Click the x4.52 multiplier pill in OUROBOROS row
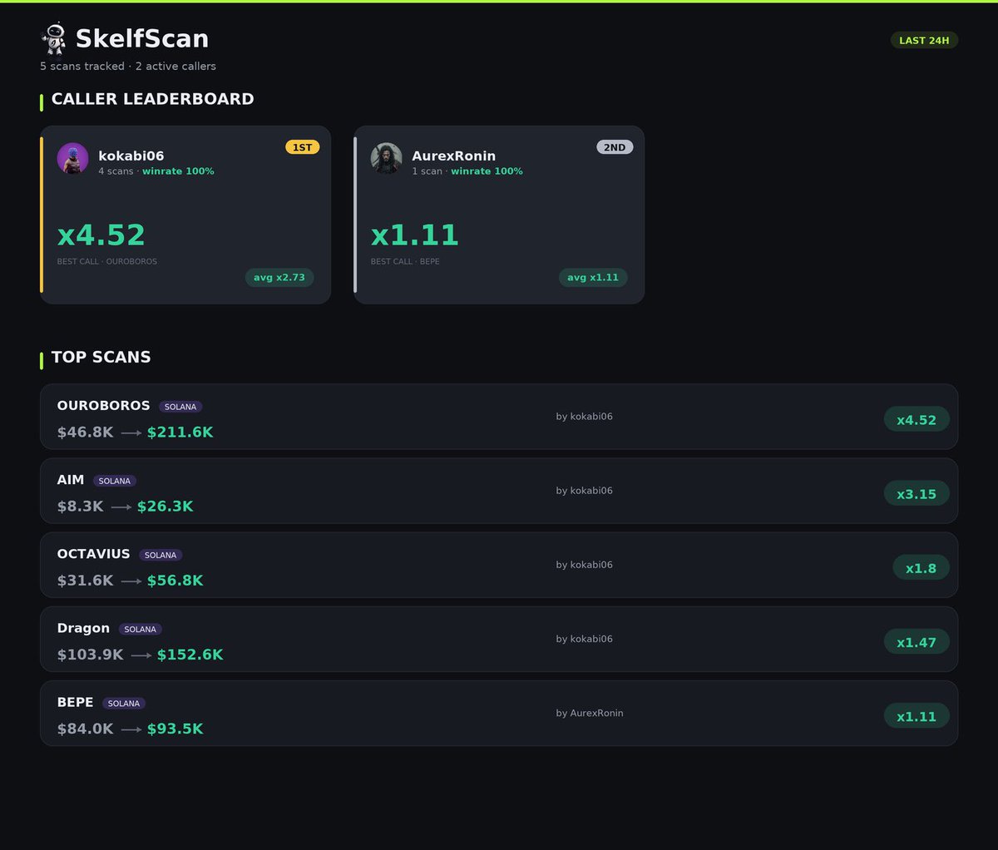The height and width of the screenshot is (850, 998). tap(916, 420)
